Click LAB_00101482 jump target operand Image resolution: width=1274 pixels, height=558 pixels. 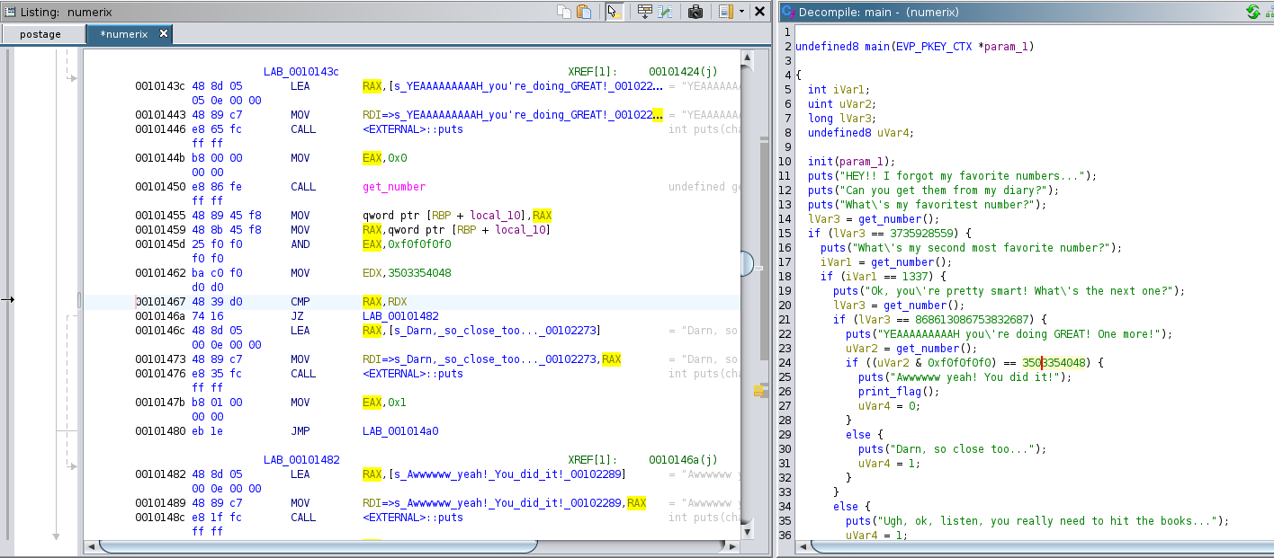tap(400, 316)
